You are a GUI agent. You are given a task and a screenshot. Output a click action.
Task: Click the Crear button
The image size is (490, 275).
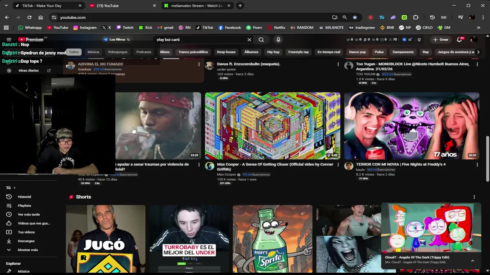point(441,39)
